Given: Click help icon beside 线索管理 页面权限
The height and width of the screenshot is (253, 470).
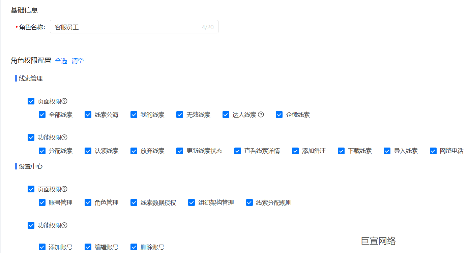Looking at the screenshot, I should (x=64, y=101).
